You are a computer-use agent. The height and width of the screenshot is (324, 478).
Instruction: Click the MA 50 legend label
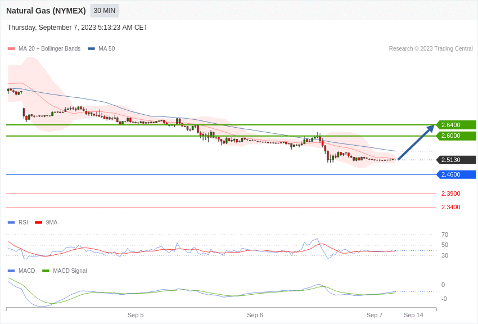(x=107, y=48)
